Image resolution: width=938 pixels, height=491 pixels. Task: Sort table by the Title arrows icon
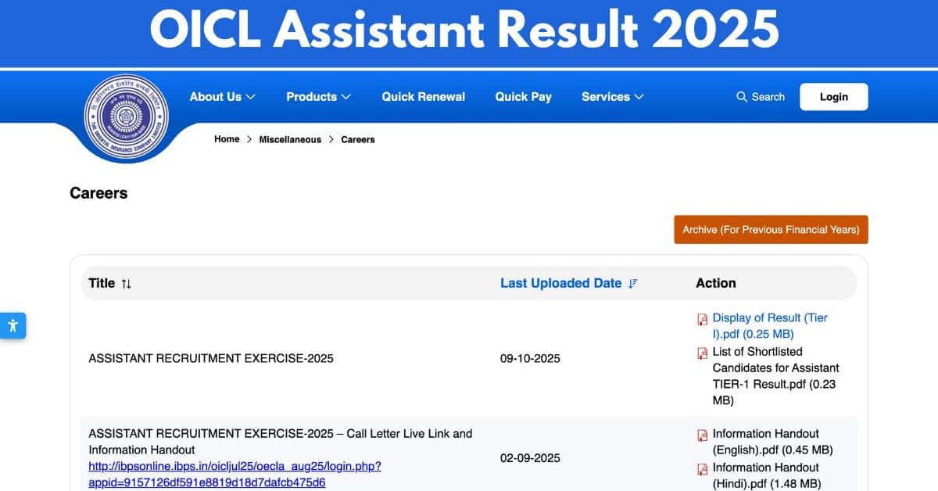pos(127,284)
